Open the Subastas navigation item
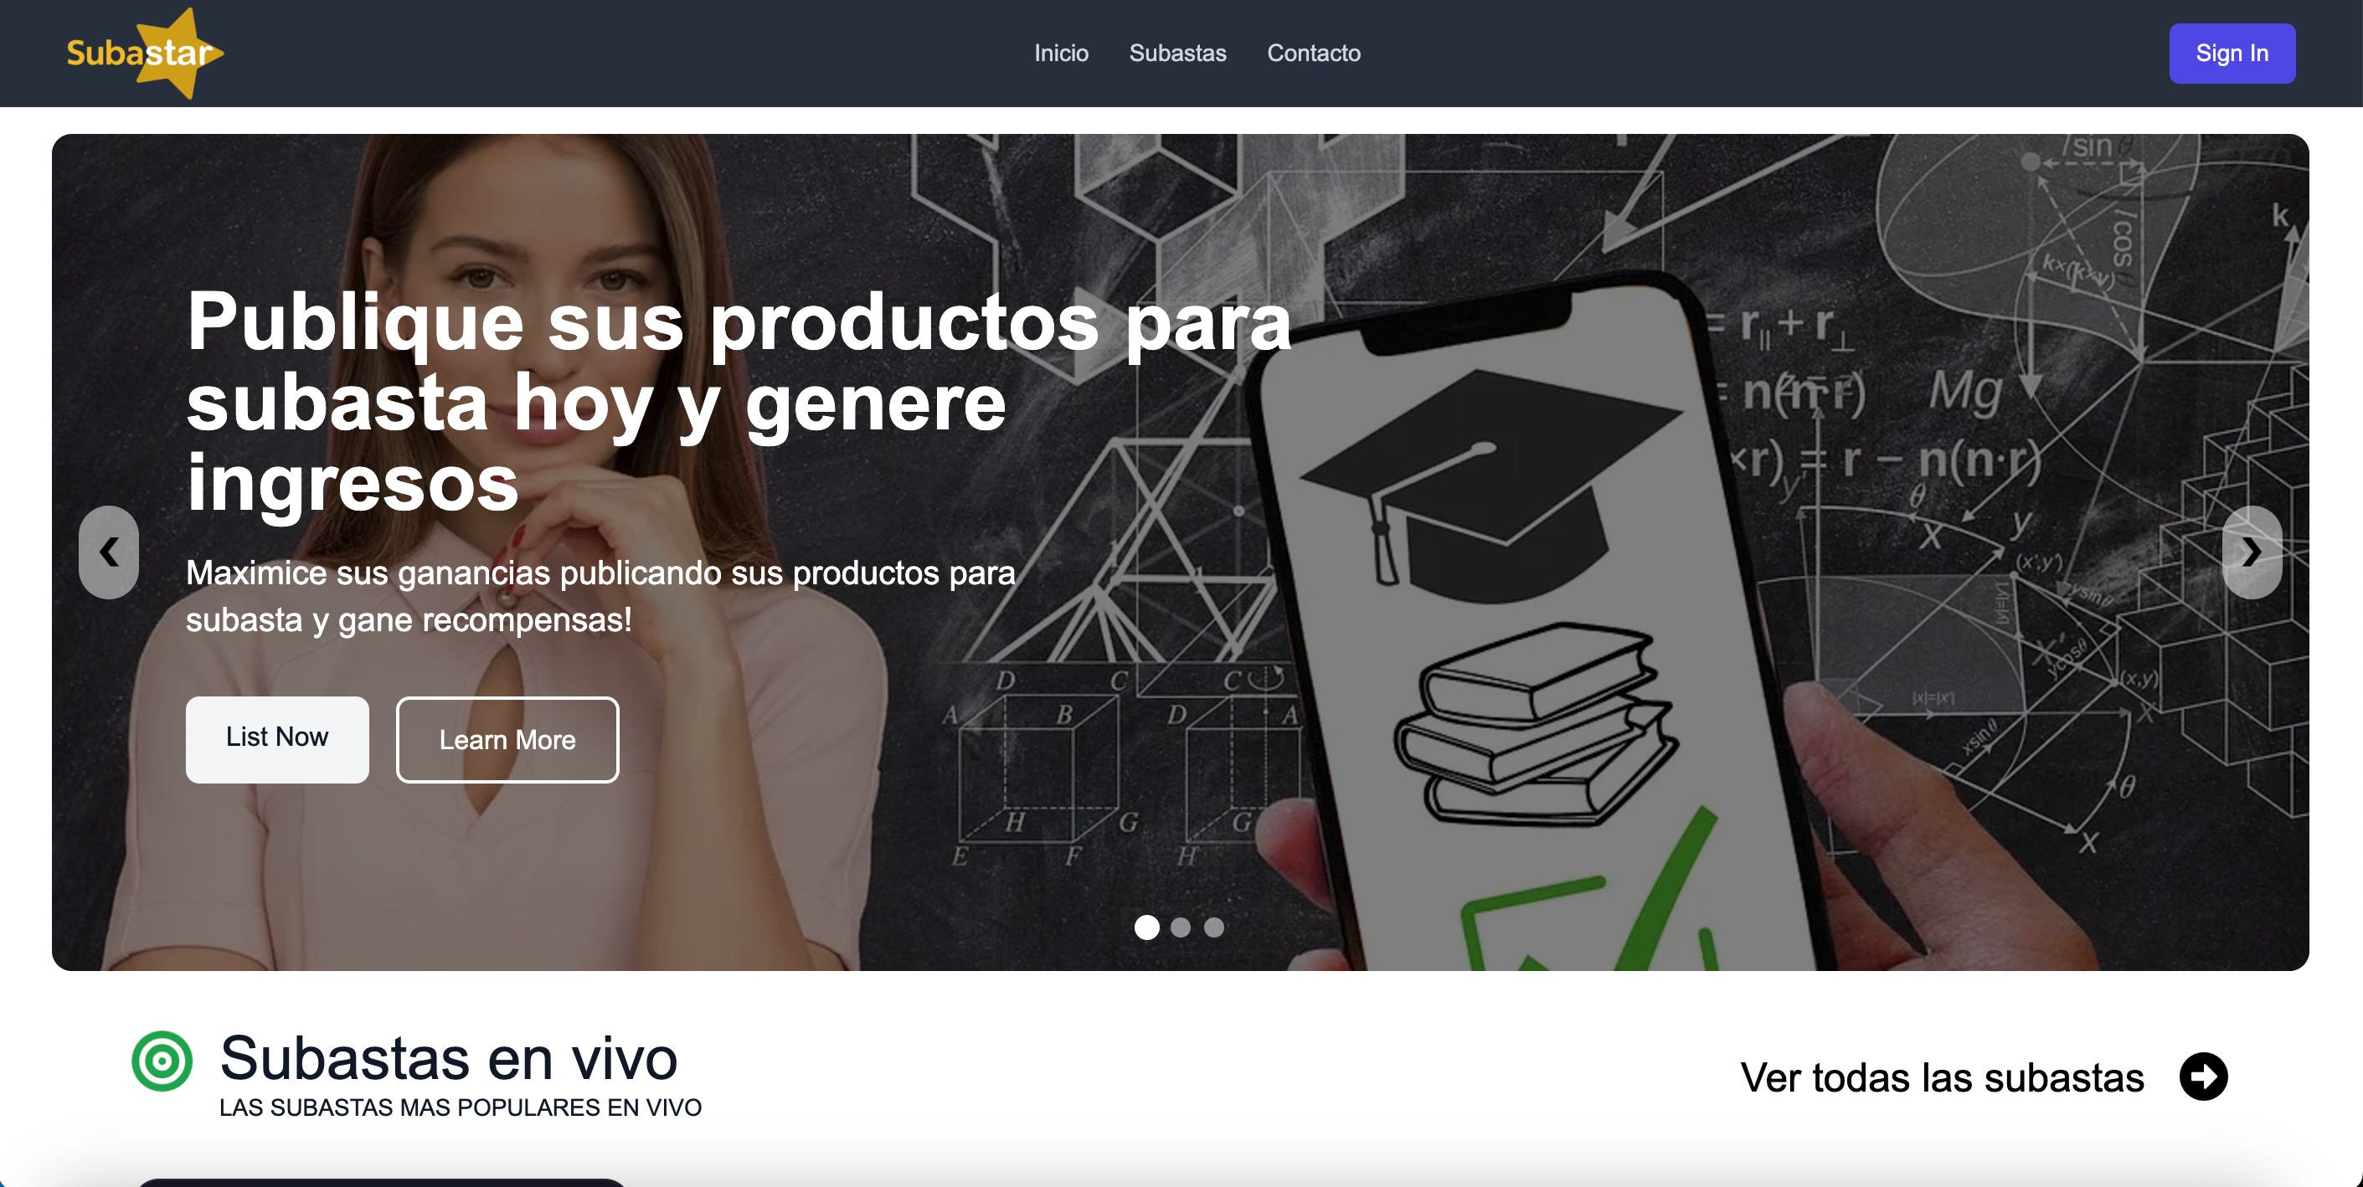Image resolution: width=2363 pixels, height=1187 pixels. point(1178,54)
